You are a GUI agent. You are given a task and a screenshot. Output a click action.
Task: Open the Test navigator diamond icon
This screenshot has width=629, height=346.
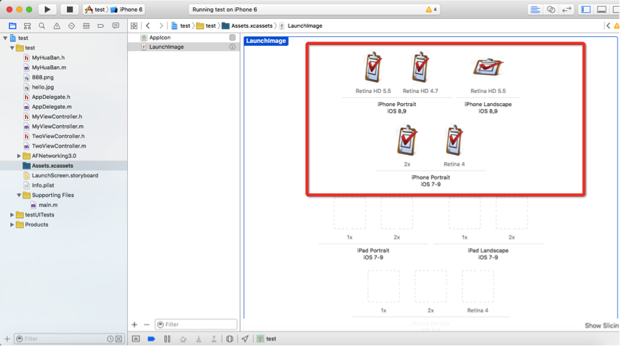coord(71,26)
